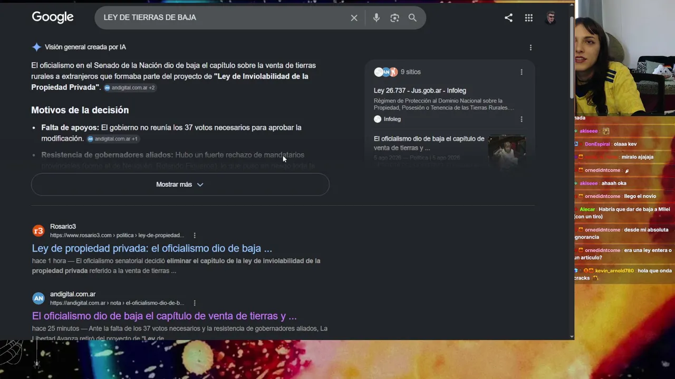Open the andigital.com.ar El oficialismo headline

(x=164, y=316)
